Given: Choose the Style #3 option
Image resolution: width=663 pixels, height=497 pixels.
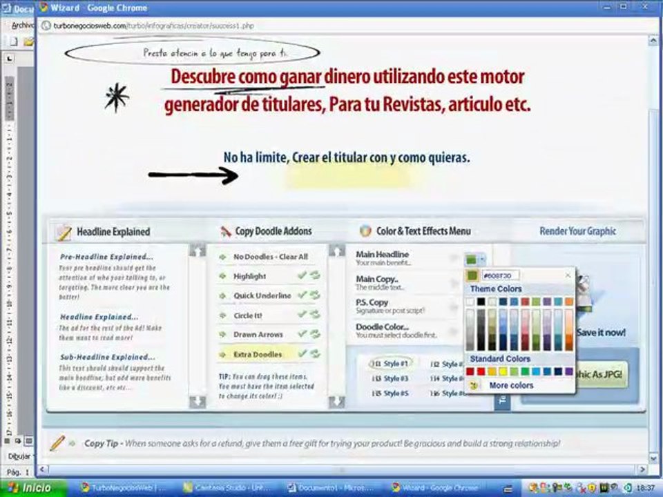Looking at the screenshot, I should (x=391, y=378).
